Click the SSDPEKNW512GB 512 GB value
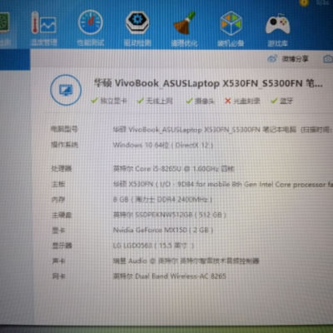This screenshot has width=333, height=333. coord(170,215)
